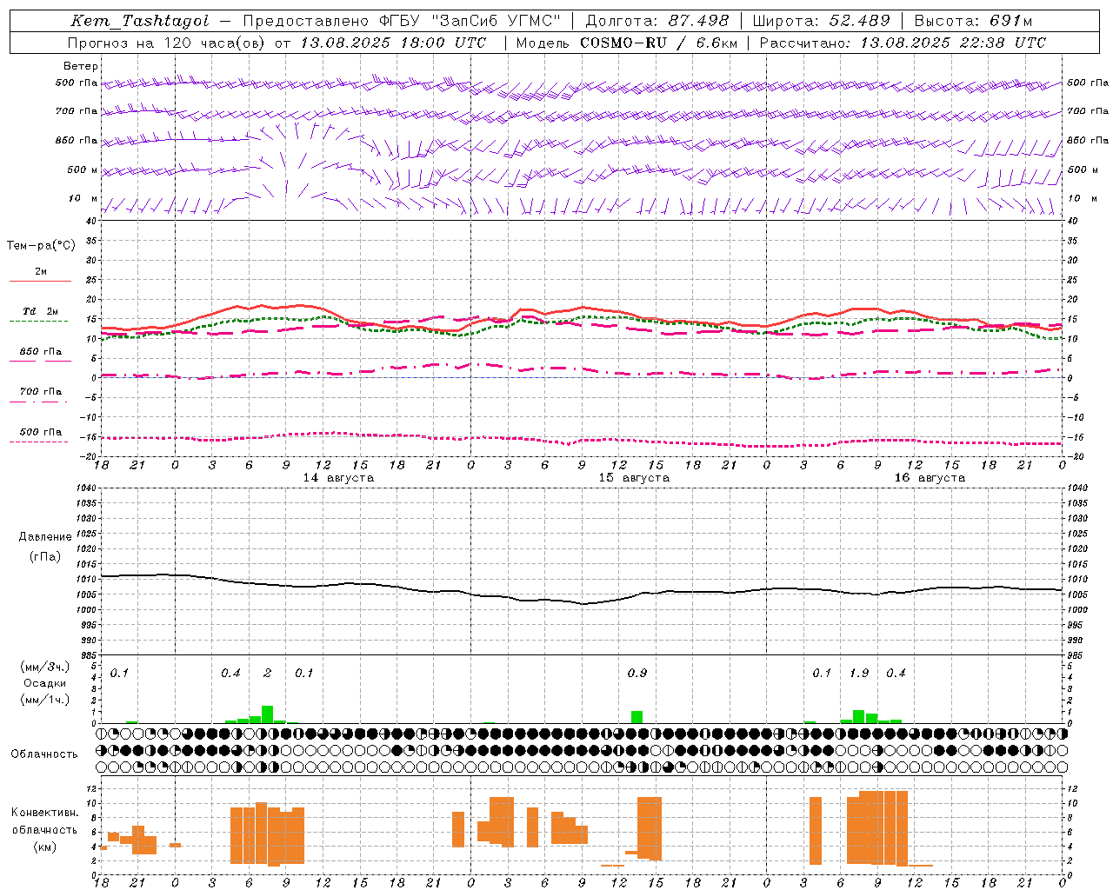The width and height of the screenshot is (1113, 890).
Task: Click the Ветер section label
Action: click(x=81, y=66)
